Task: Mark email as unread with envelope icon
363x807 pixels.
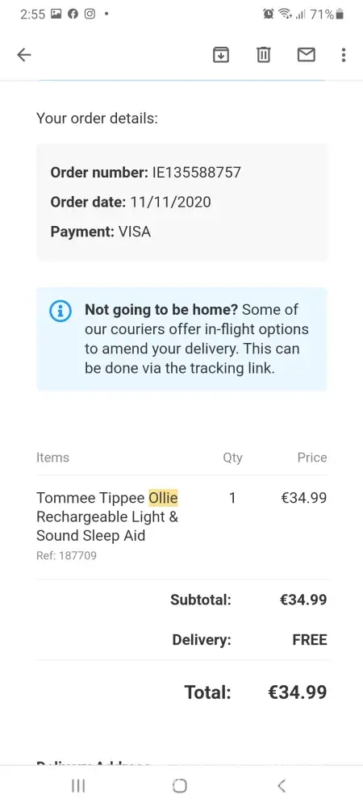Action: coord(306,55)
